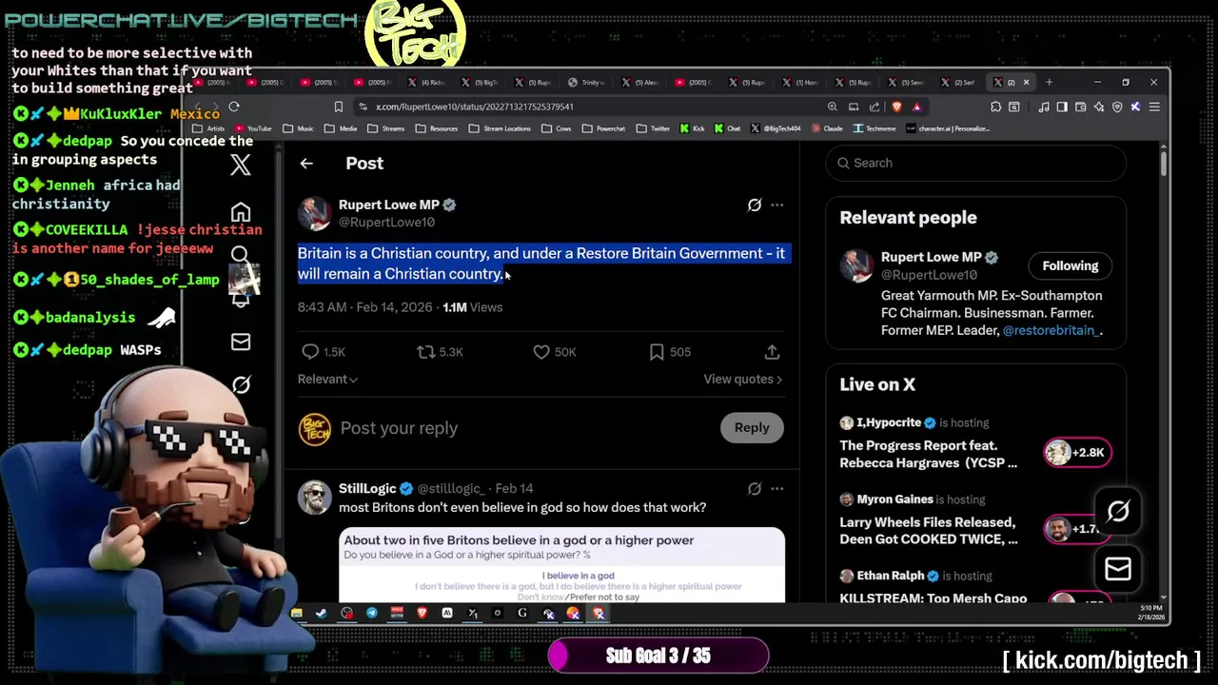The image size is (1218, 685).
Task: Like the post with 50K likes
Action: 555,352
